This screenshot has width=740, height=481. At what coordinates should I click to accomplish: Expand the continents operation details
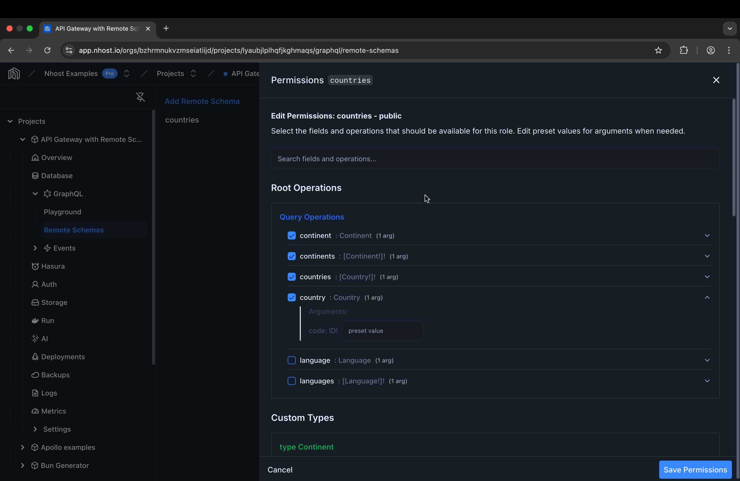pos(707,256)
